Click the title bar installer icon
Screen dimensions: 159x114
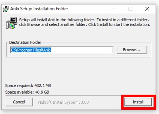click(5, 9)
